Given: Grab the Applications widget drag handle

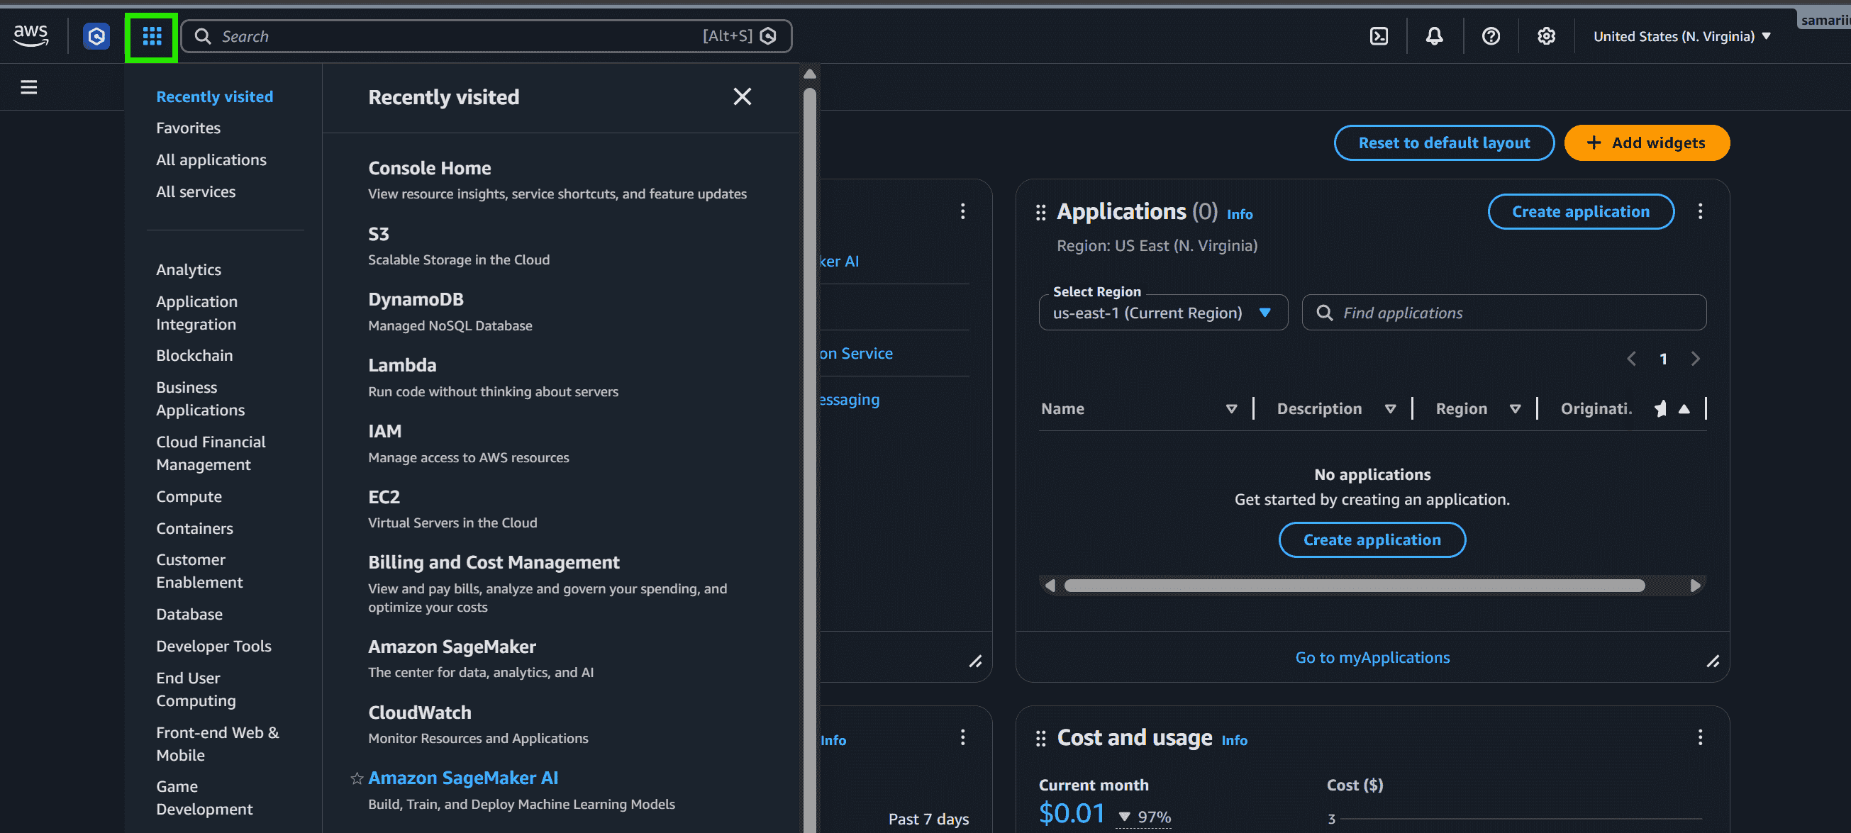Looking at the screenshot, I should coord(1040,213).
